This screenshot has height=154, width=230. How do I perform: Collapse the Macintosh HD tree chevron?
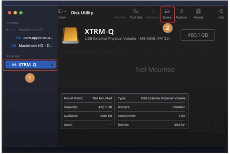(8, 30)
